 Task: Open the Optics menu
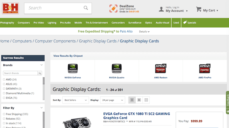149,23
